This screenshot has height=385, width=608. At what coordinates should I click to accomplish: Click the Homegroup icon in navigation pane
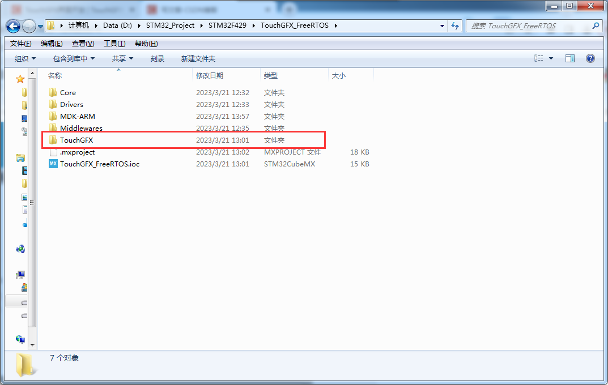point(20,249)
